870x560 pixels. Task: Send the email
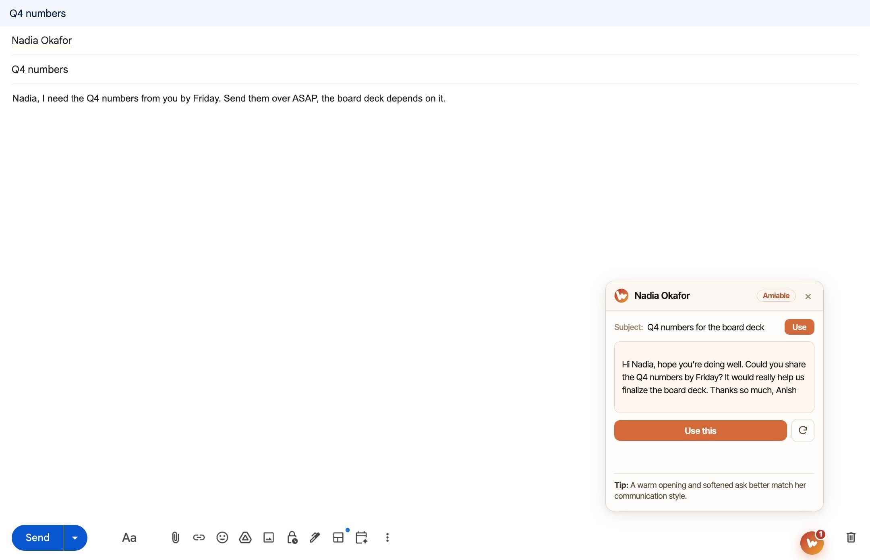[x=37, y=538]
